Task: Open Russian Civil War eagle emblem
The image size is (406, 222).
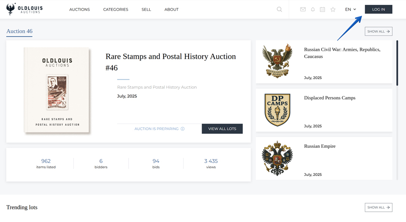Action: tap(277, 61)
